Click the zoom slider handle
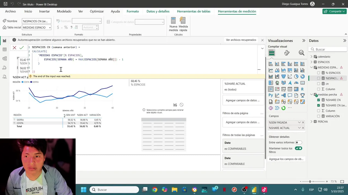The image size is (348, 195). [x=310, y=181]
